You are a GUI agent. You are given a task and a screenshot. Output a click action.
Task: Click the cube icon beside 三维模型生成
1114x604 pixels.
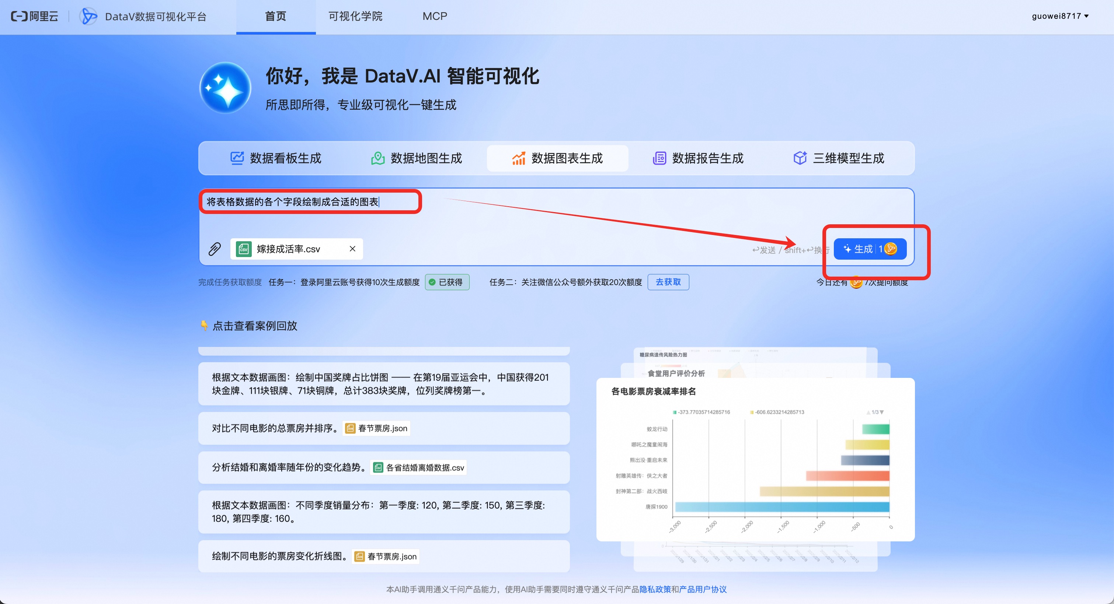pos(800,158)
